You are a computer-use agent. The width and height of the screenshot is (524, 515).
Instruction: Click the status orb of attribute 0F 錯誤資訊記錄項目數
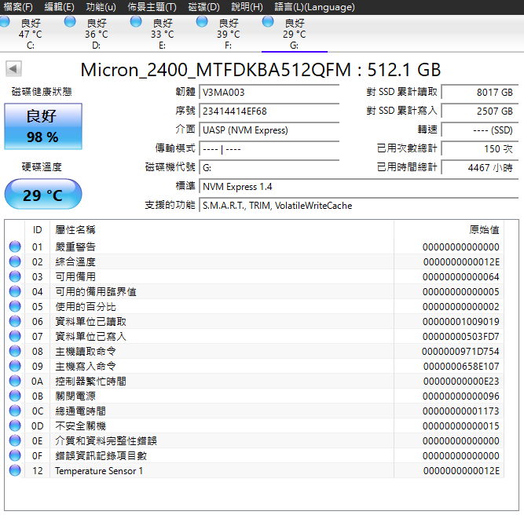click(15, 455)
